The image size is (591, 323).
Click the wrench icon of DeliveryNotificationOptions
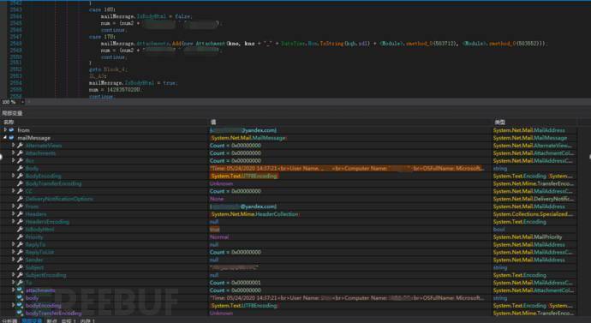20,199
